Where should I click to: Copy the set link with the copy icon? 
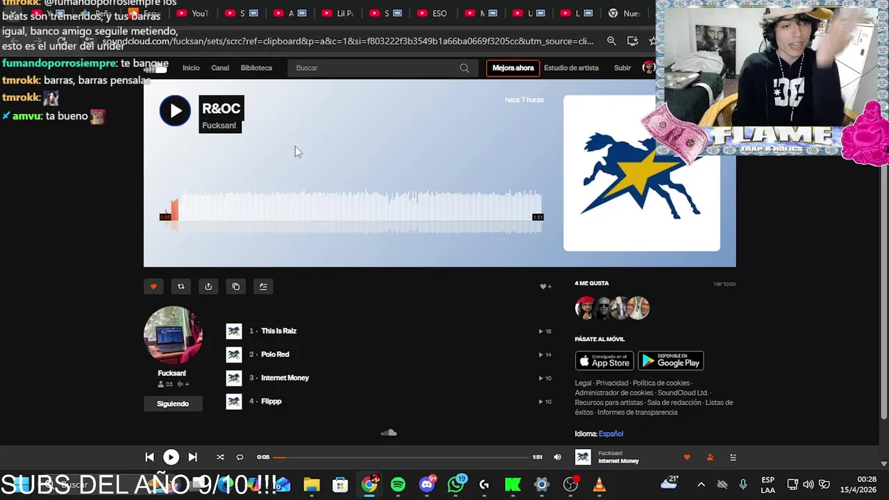pos(236,286)
